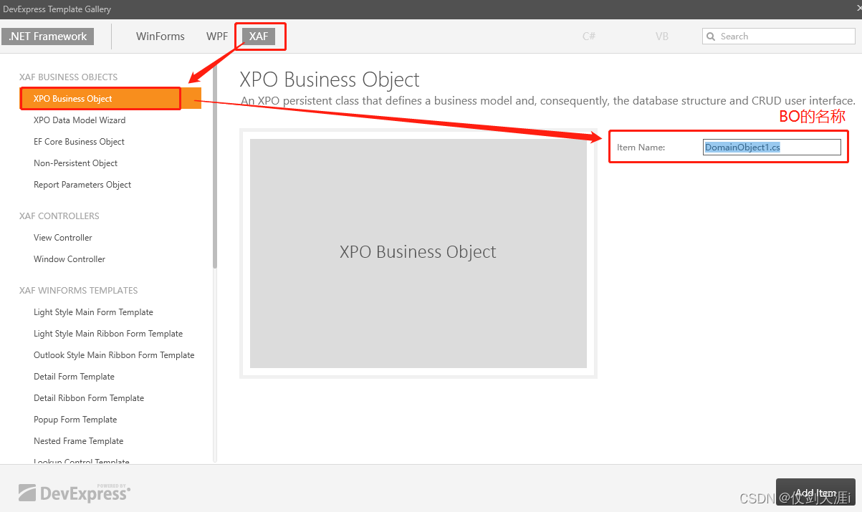
Task: Select View Controller template
Action: [63, 238]
